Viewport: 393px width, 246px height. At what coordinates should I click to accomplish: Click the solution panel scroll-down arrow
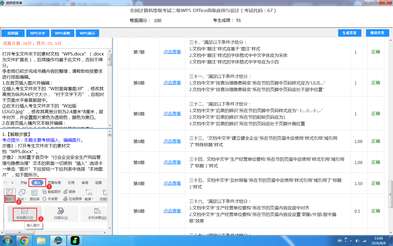pyautogui.click(x=110, y=228)
